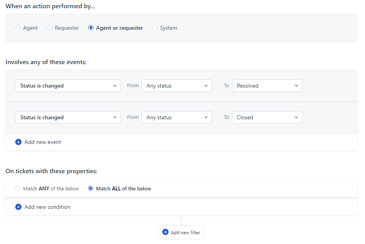Screen dimensions: 365x244
Task: Open second Status is changed event dropdown
Action: (68, 117)
